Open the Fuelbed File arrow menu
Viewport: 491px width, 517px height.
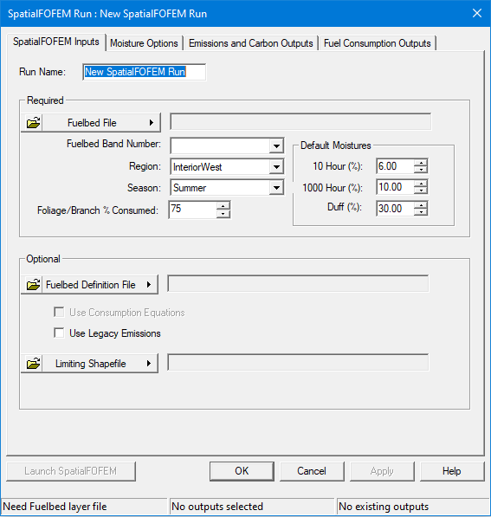(x=151, y=123)
